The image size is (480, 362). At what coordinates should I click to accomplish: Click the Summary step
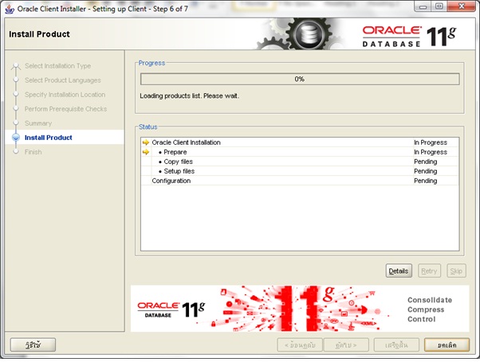(38, 123)
